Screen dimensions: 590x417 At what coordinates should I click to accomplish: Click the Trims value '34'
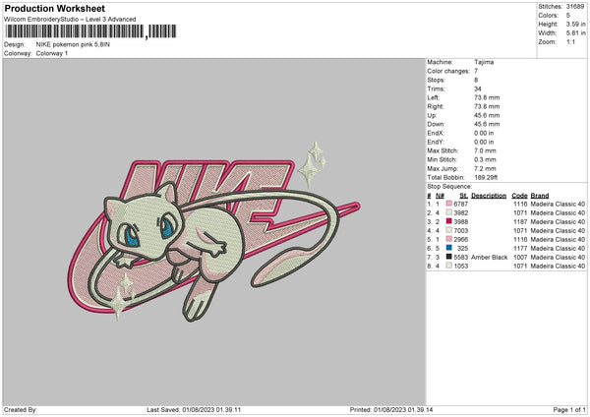point(478,89)
